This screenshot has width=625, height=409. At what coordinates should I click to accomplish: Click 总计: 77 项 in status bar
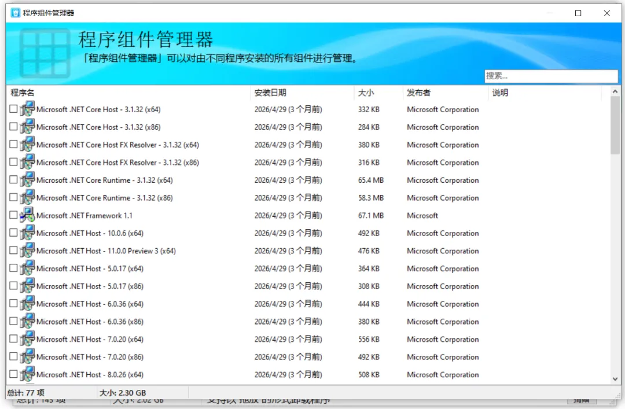click(26, 393)
